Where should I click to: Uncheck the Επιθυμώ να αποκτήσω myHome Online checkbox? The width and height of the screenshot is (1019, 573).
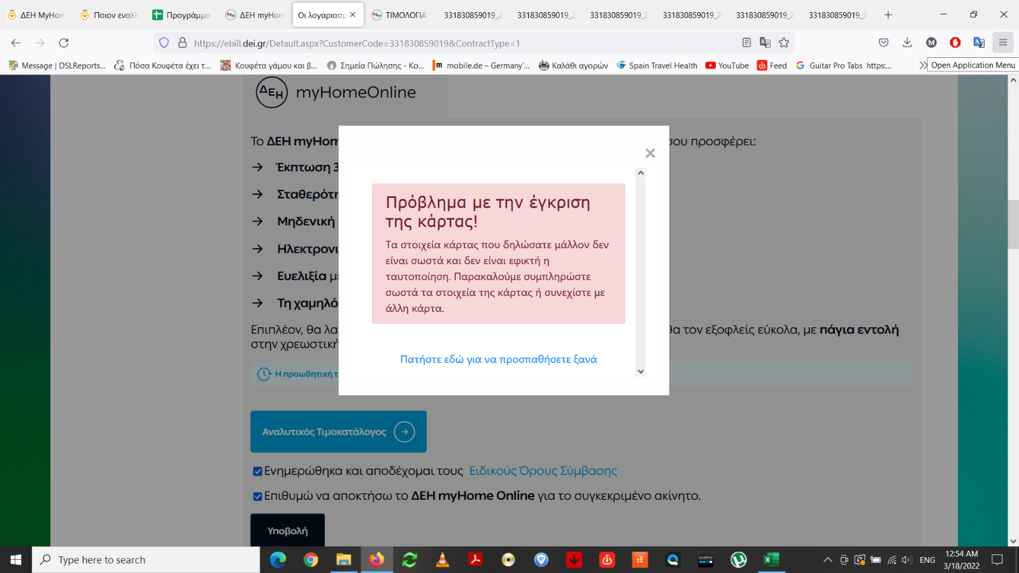tap(257, 496)
